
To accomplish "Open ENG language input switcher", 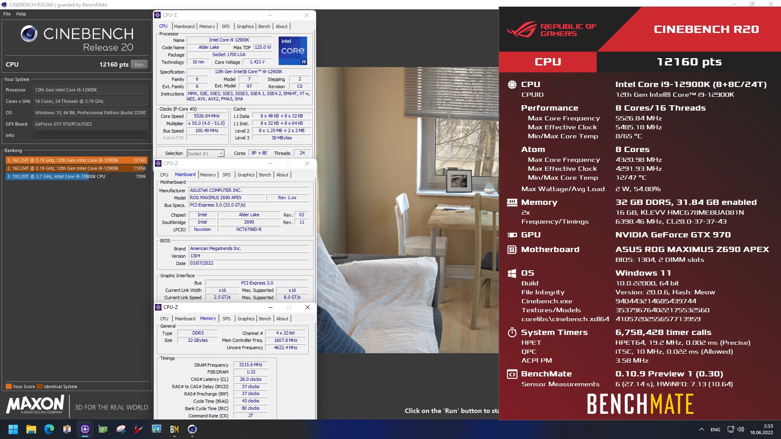I will 715,430.
